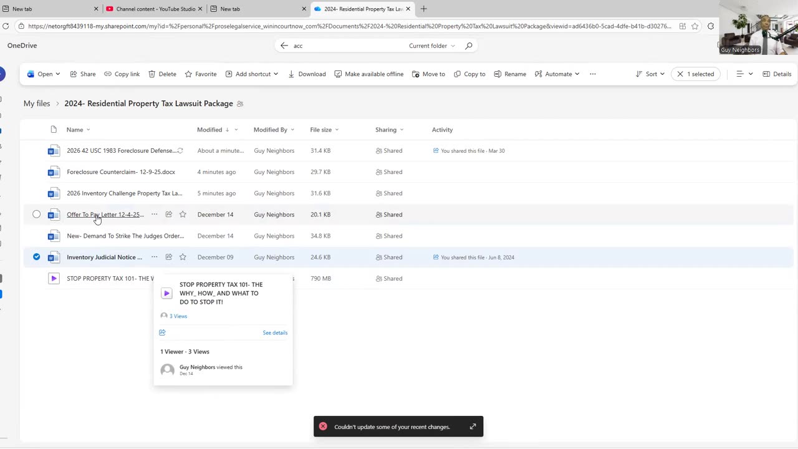Open the File size column menu

pos(324,130)
